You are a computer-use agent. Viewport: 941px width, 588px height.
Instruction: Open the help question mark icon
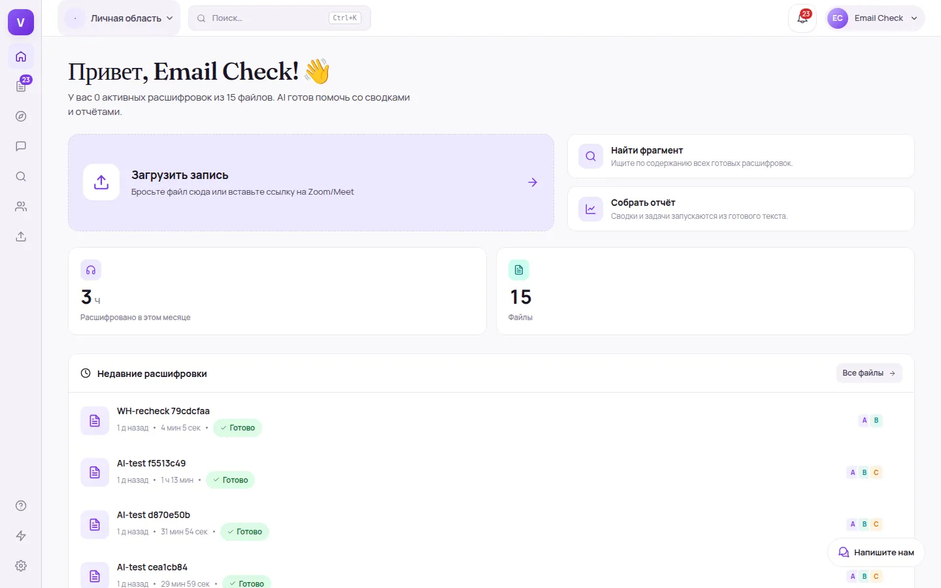[21, 506]
